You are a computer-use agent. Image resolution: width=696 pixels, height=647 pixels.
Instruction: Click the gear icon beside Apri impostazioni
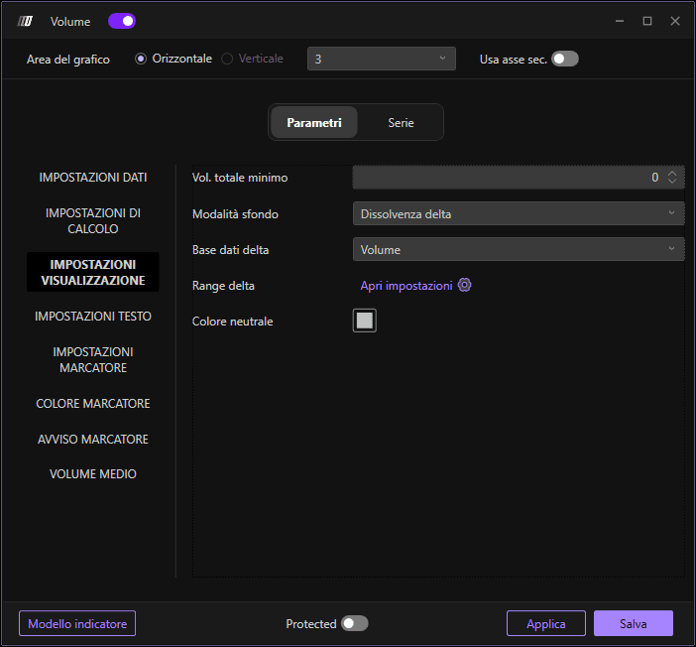(x=464, y=285)
